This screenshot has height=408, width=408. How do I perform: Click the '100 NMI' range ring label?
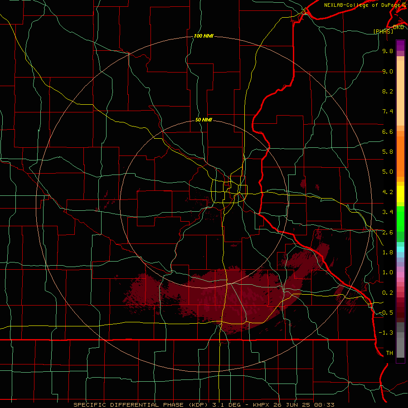pyautogui.click(x=204, y=36)
